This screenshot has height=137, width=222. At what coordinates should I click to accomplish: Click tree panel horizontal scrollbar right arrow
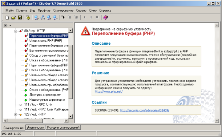coord(66,121)
